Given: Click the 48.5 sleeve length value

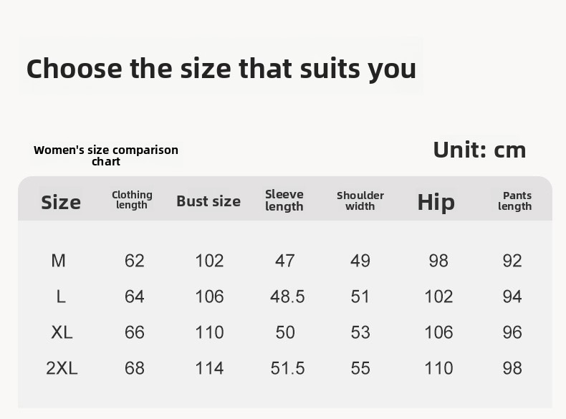Looking at the screenshot, I should [x=287, y=297].
